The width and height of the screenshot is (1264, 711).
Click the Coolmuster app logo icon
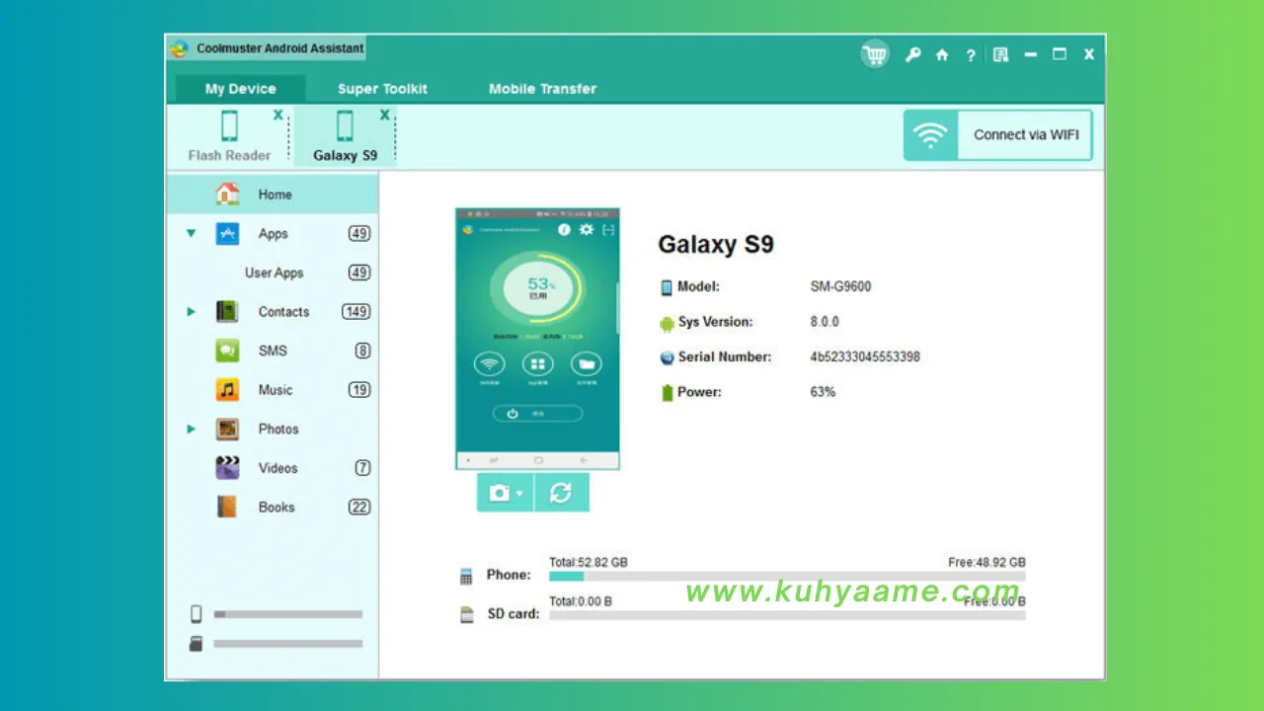[x=179, y=48]
